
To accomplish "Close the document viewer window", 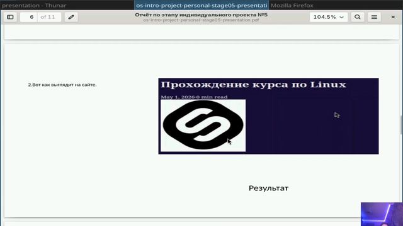I will coord(393,17).
